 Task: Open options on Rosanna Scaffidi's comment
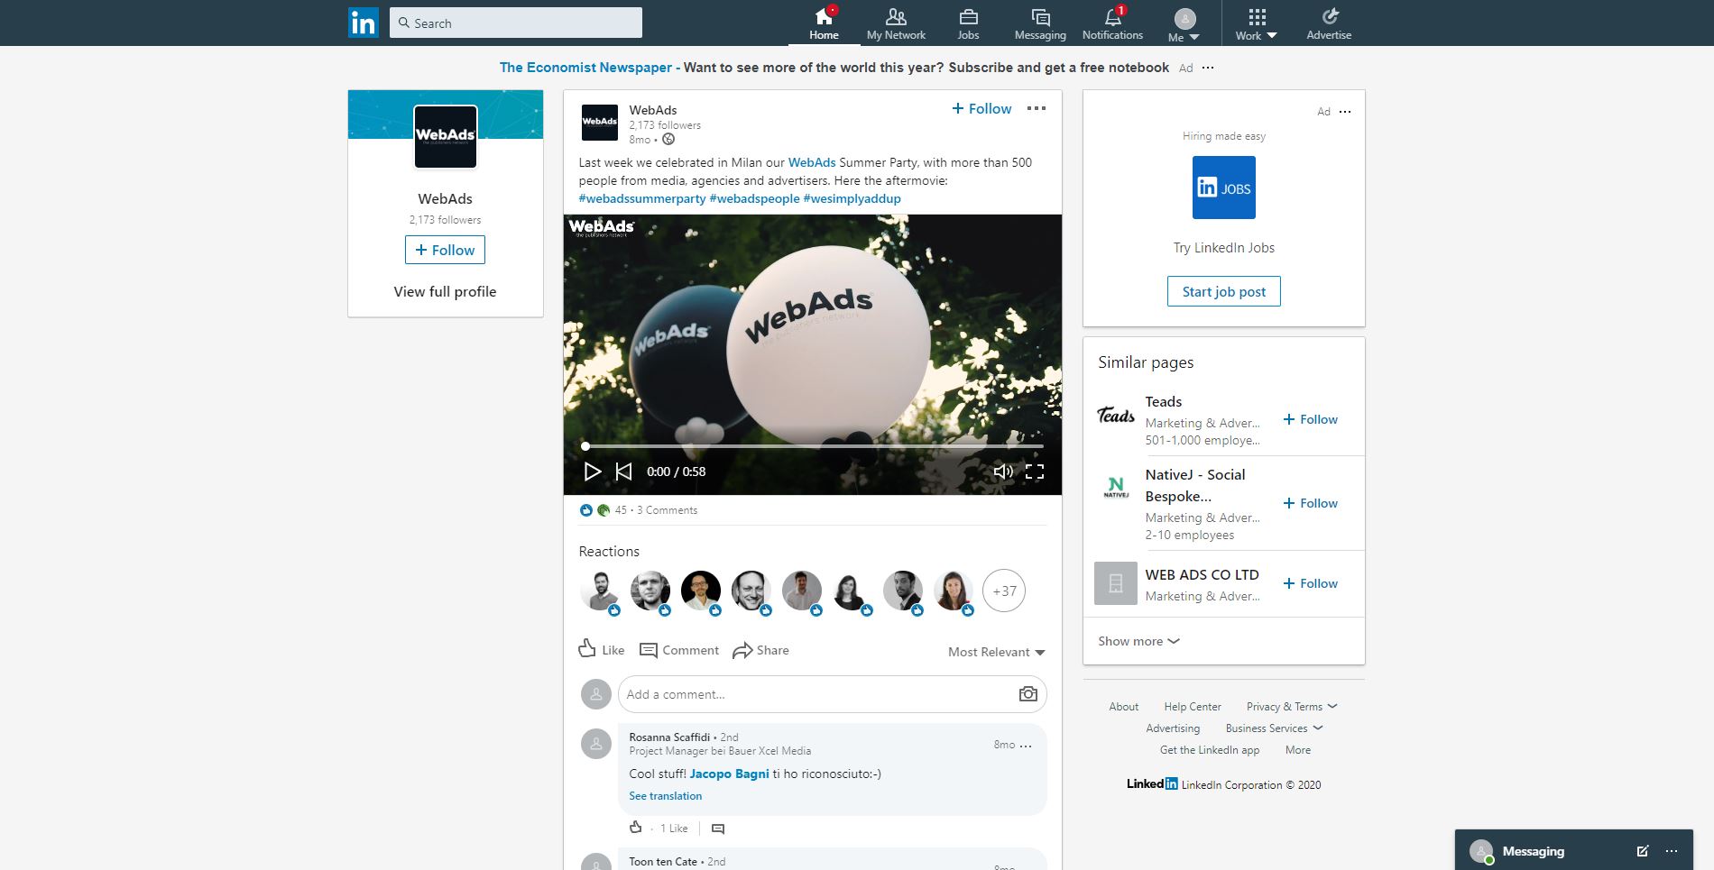point(1026,746)
